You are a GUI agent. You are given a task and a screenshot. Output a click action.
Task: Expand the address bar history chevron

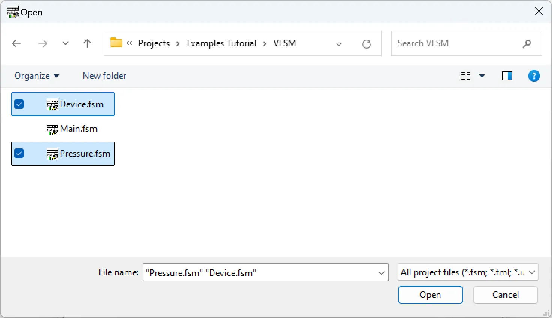339,44
